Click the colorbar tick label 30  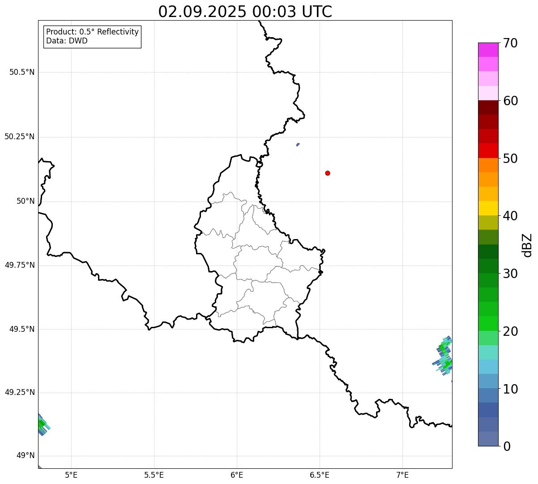click(511, 274)
